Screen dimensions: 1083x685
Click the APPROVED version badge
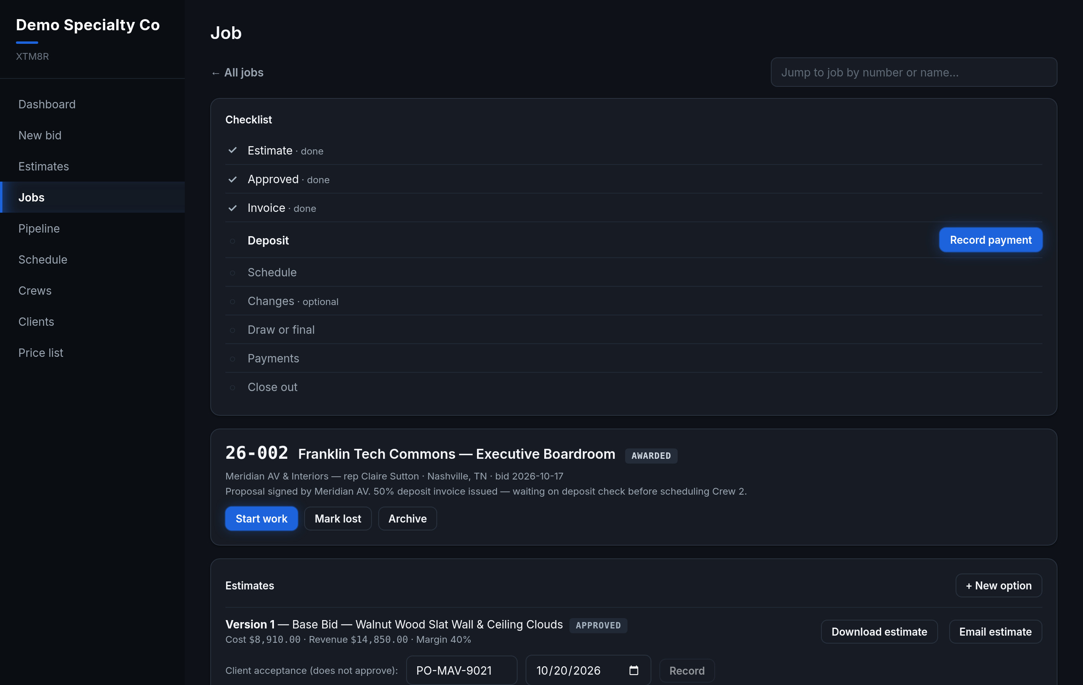click(598, 625)
